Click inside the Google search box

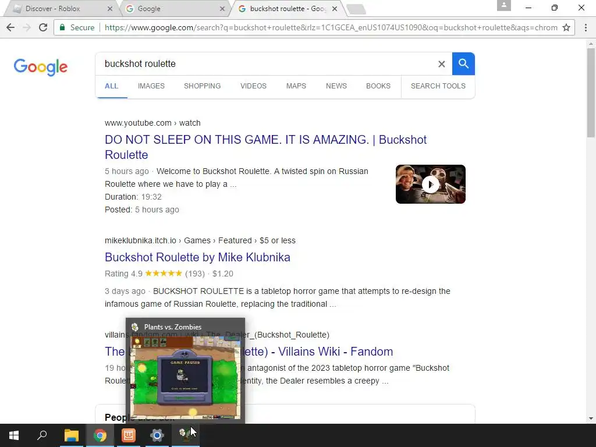266,64
